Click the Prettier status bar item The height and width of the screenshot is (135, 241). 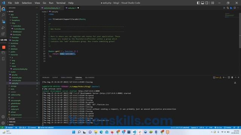pyautogui.click(x=227, y=127)
